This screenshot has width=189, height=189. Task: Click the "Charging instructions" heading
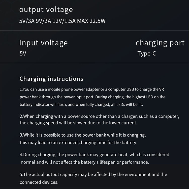click(x=51, y=79)
